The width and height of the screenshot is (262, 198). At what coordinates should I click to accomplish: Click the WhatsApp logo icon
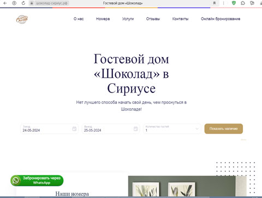16,181
